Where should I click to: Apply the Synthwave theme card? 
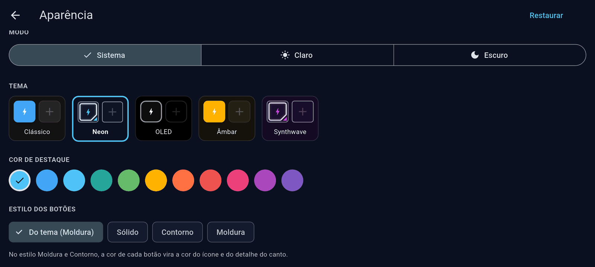290,119
